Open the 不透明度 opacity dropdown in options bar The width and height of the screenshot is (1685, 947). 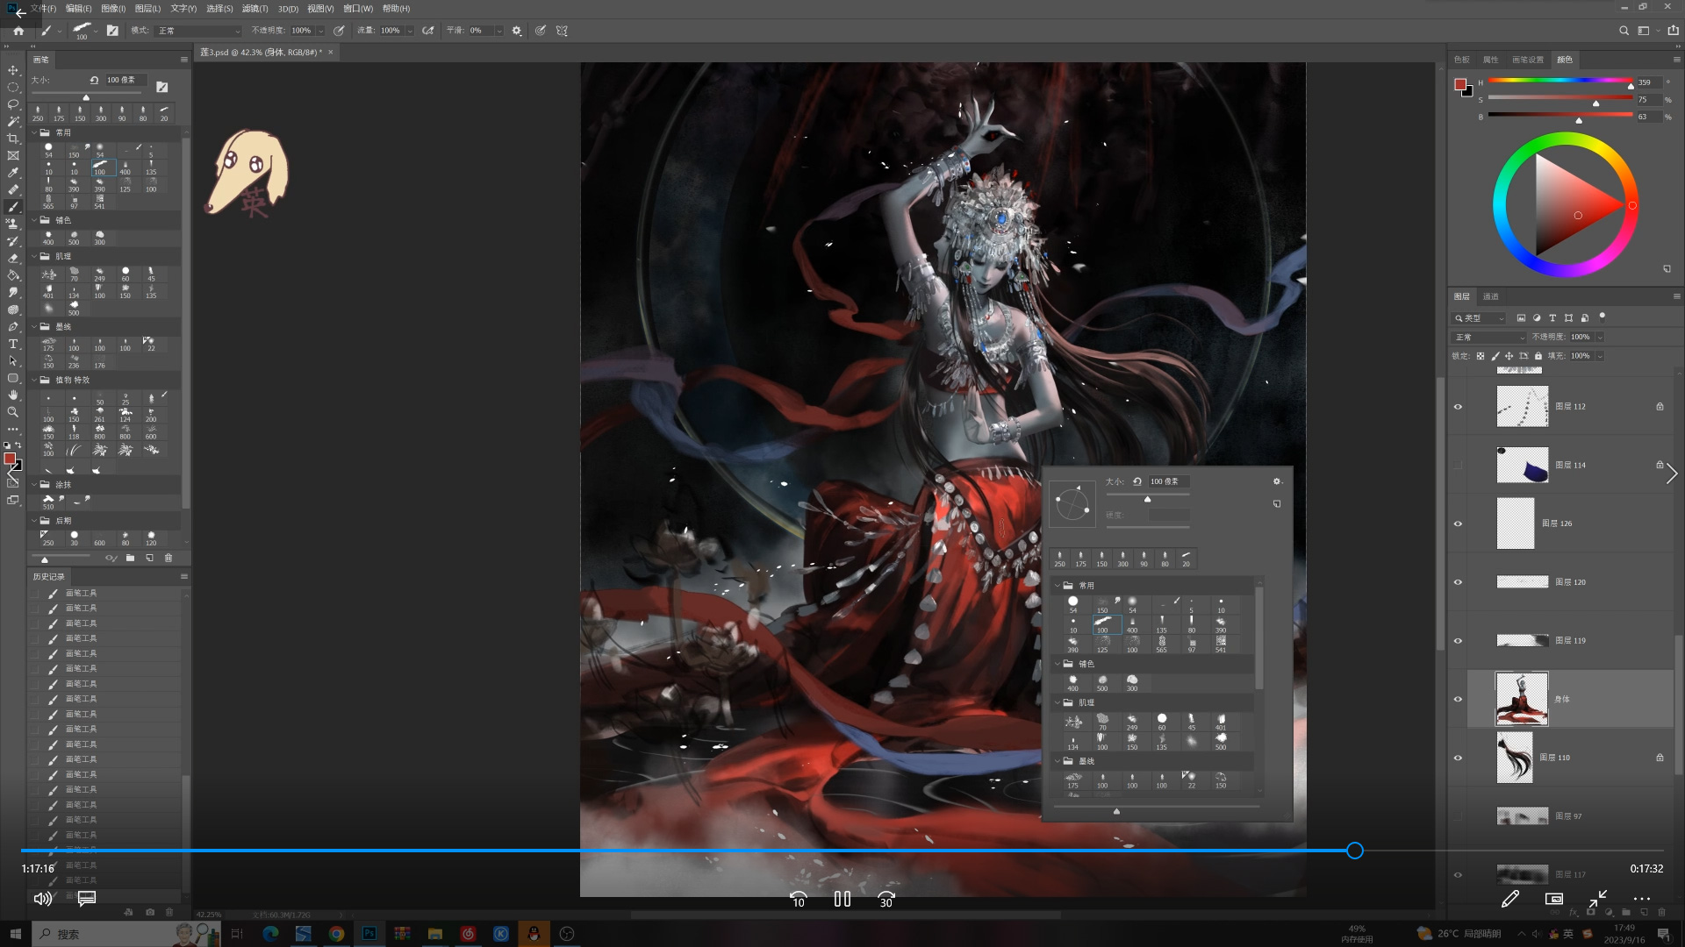tap(320, 31)
